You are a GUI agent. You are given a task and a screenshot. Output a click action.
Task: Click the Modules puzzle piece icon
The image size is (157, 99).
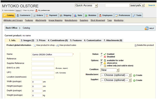pyautogui.click(x=86, y=15)
